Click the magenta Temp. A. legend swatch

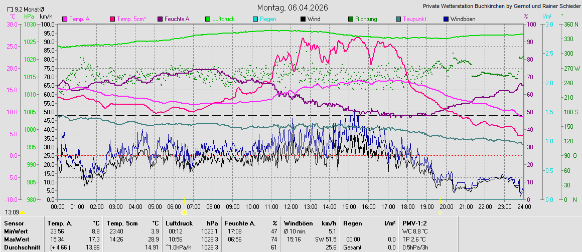tap(65, 19)
